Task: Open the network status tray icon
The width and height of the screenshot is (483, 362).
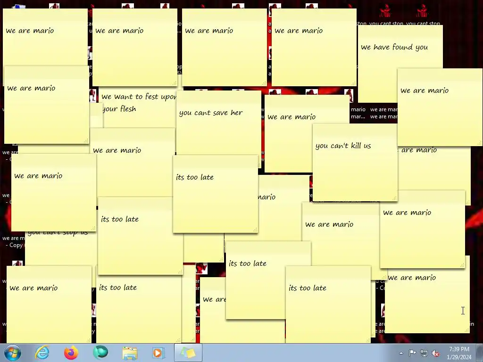Action: pos(424,353)
